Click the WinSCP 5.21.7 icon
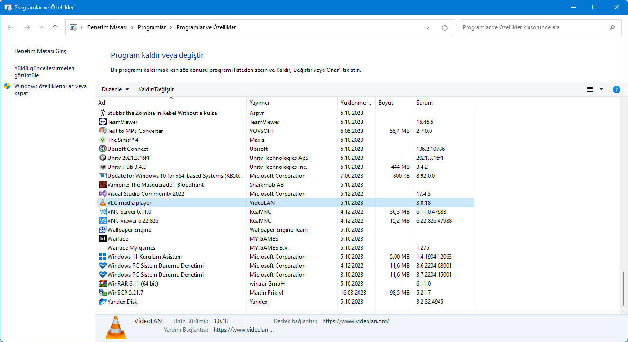The width and height of the screenshot is (628, 342). [x=102, y=293]
